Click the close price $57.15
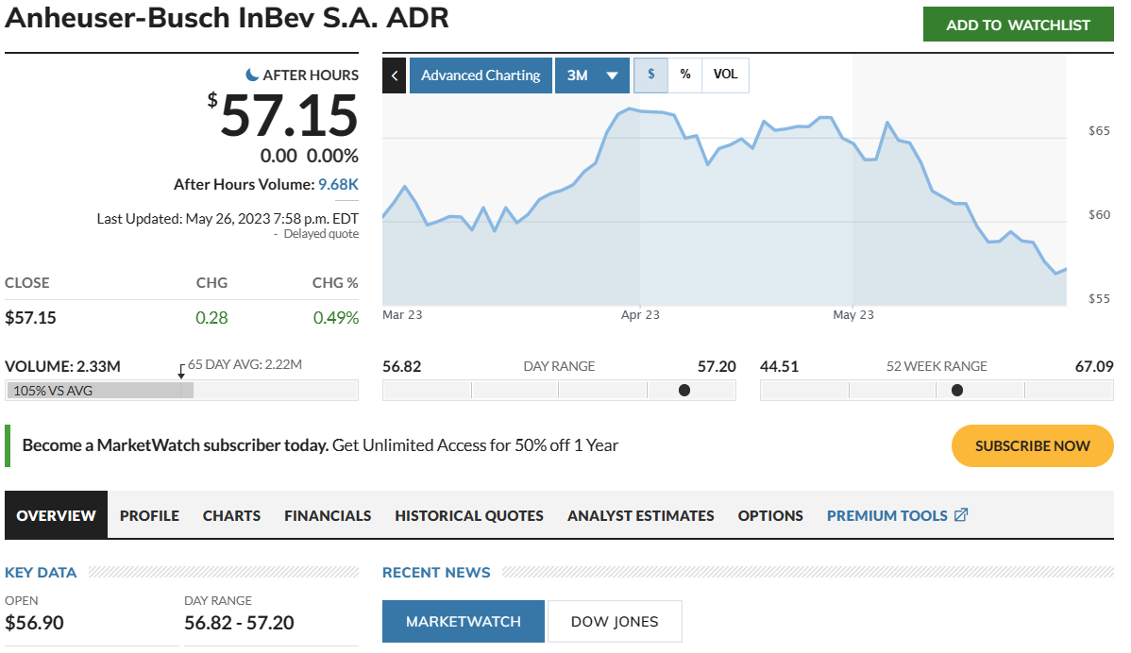The width and height of the screenshot is (1131, 653). [x=30, y=318]
